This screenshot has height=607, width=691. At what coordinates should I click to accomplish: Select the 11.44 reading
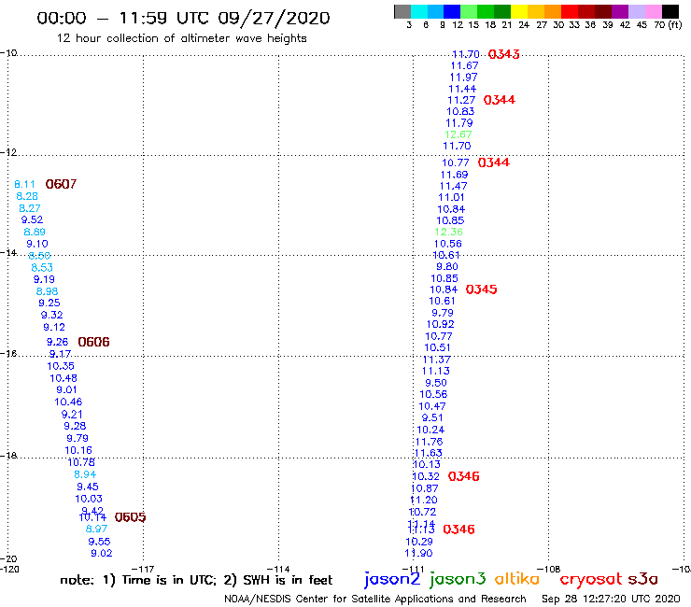click(462, 89)
